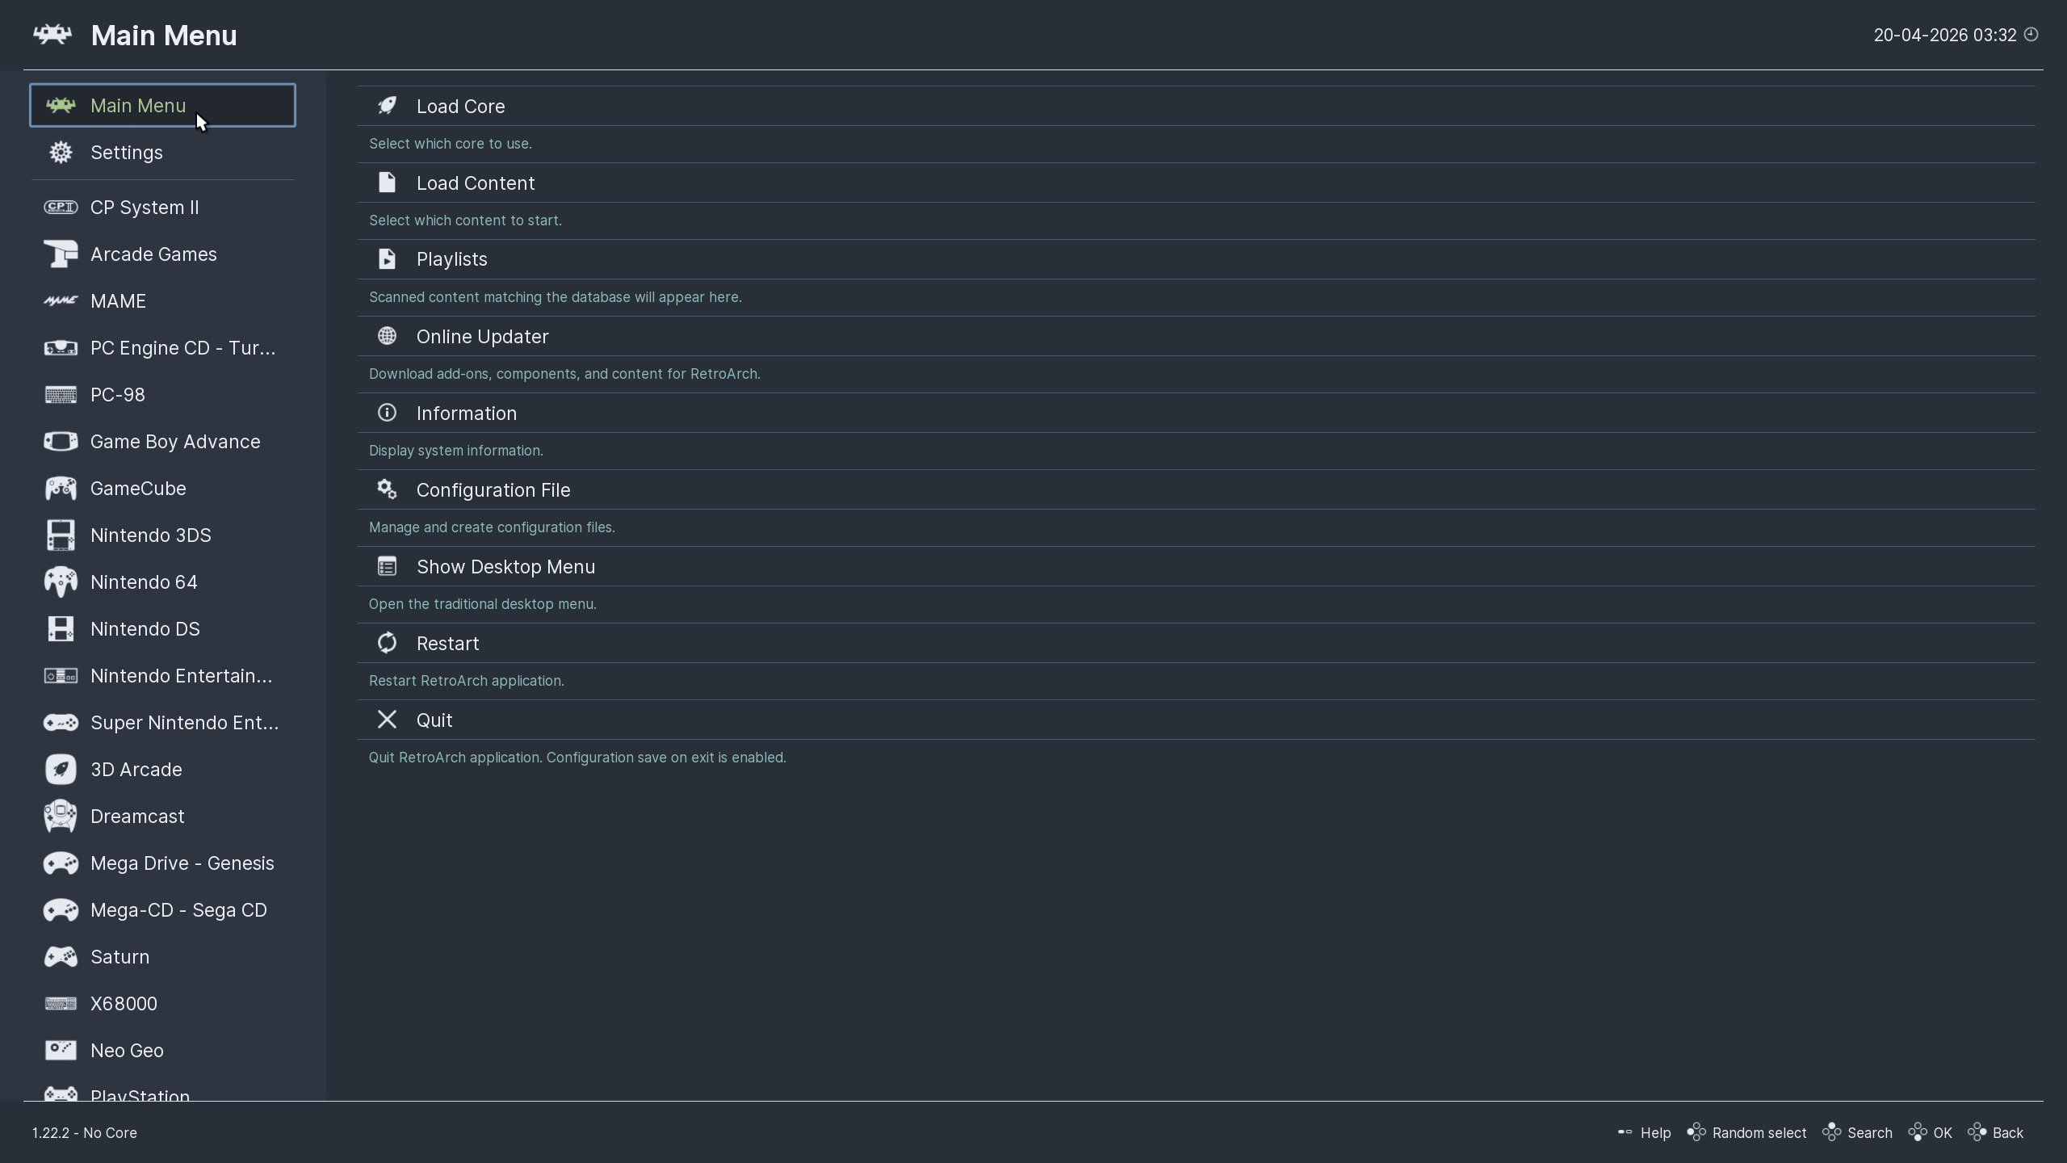Select the Dreamcast controller icon in sidebar
Image resolution: width=2067 pixels, height=1163 pixels.
click(x=61, y=817)
